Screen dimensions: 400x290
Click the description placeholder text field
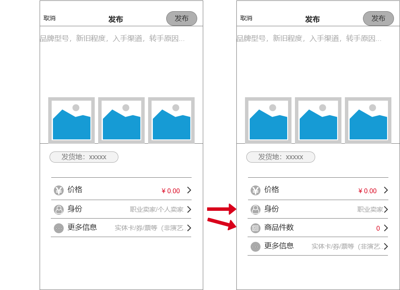tap(112, 38)
